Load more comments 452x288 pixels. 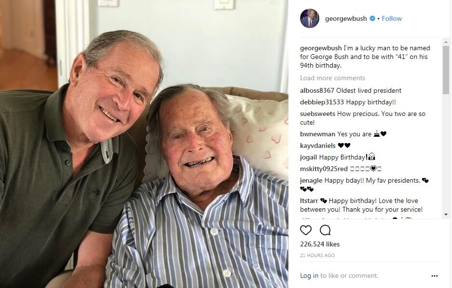[x=332, y=78]
